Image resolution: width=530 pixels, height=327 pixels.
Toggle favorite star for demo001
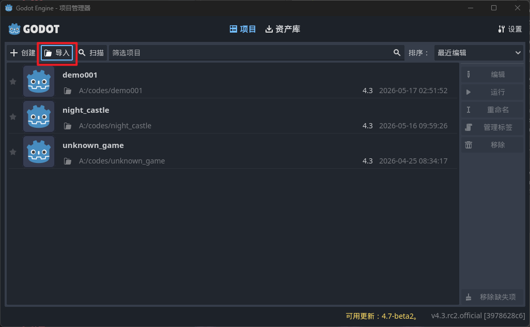coord(13,82)
